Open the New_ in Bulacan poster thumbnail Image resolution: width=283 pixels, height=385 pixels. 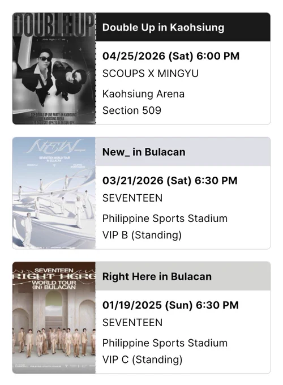pyautogui.click(x=54, y=193)
